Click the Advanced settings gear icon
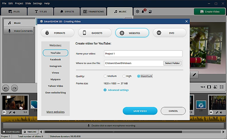Viewport: 227px width, 139px height. (105, 90)
